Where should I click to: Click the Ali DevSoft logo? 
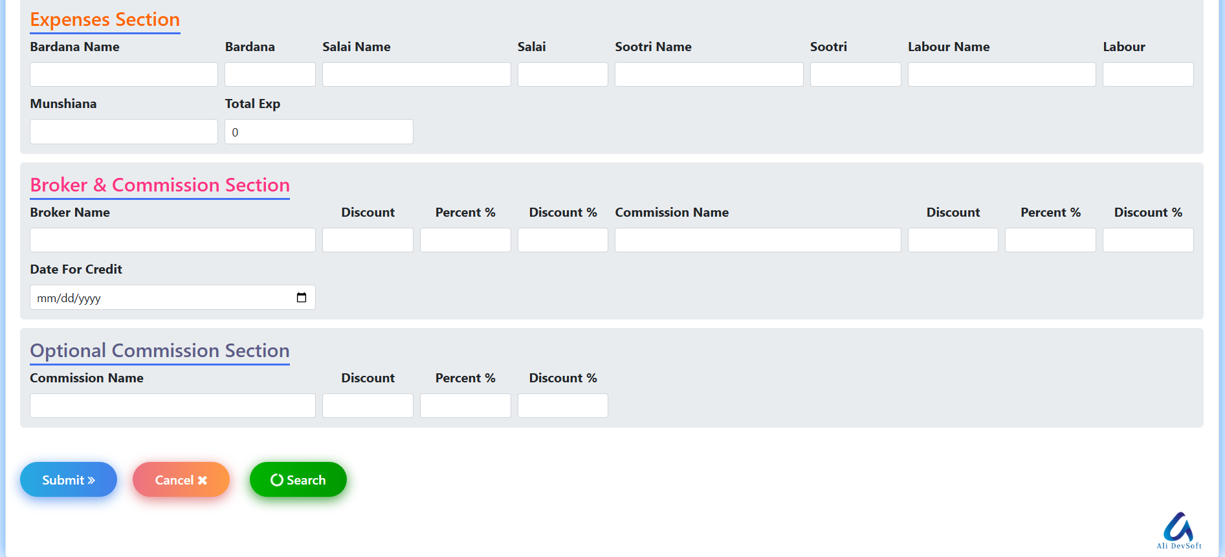coord(1178,530)
